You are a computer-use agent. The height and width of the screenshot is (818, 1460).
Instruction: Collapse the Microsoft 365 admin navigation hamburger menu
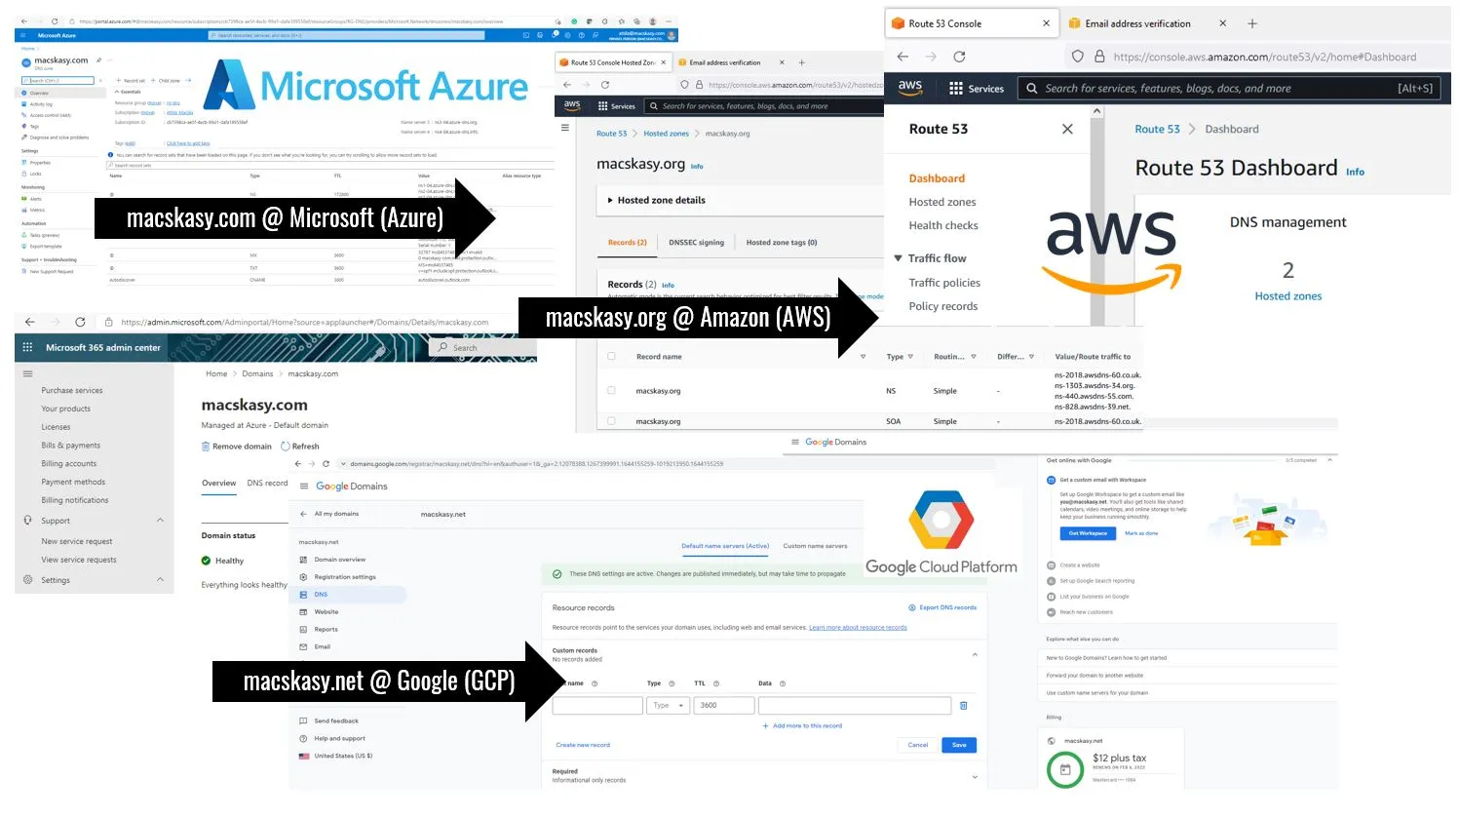[x=27, y=373]
